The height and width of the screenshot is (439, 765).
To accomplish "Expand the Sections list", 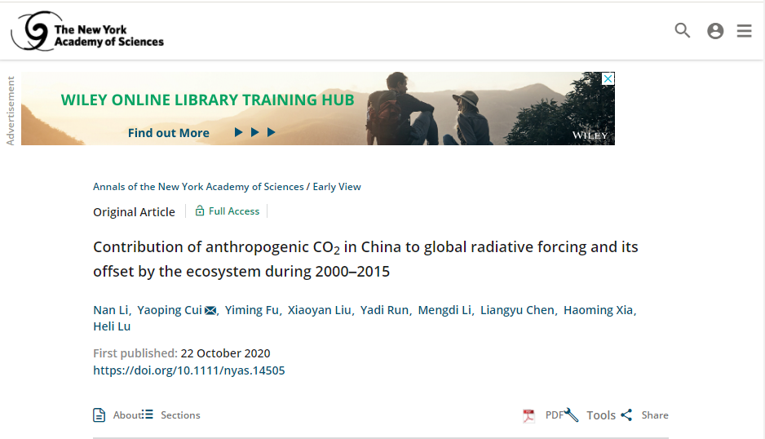I will 171,415.
